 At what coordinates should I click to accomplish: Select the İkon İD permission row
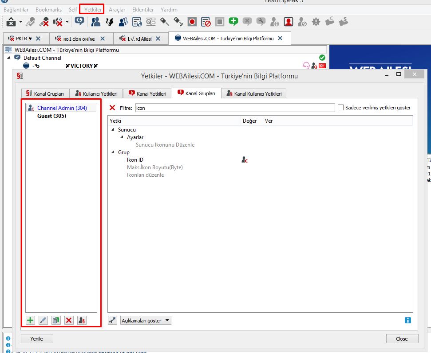click(x=135, y=159)
